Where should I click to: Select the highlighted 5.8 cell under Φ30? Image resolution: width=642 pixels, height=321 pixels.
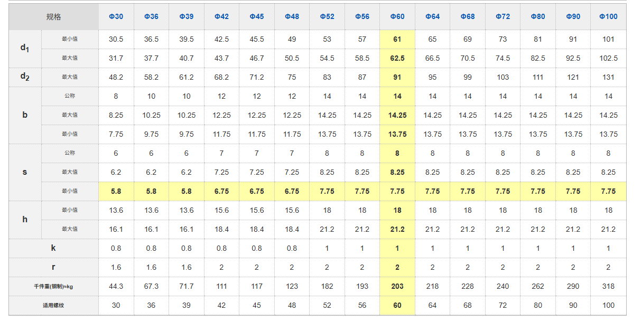pyautogui.click(x=116, y=191)
